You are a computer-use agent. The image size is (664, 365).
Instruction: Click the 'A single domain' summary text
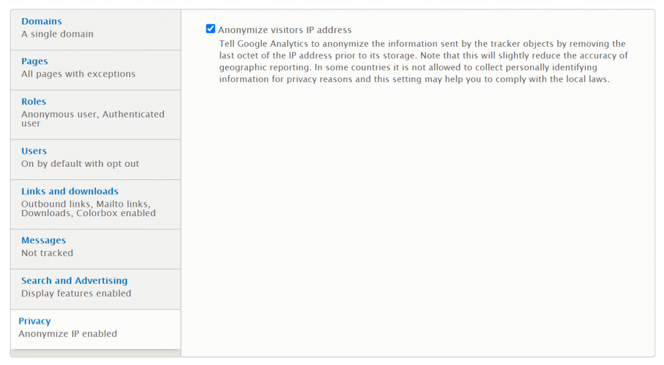[57, 34]
